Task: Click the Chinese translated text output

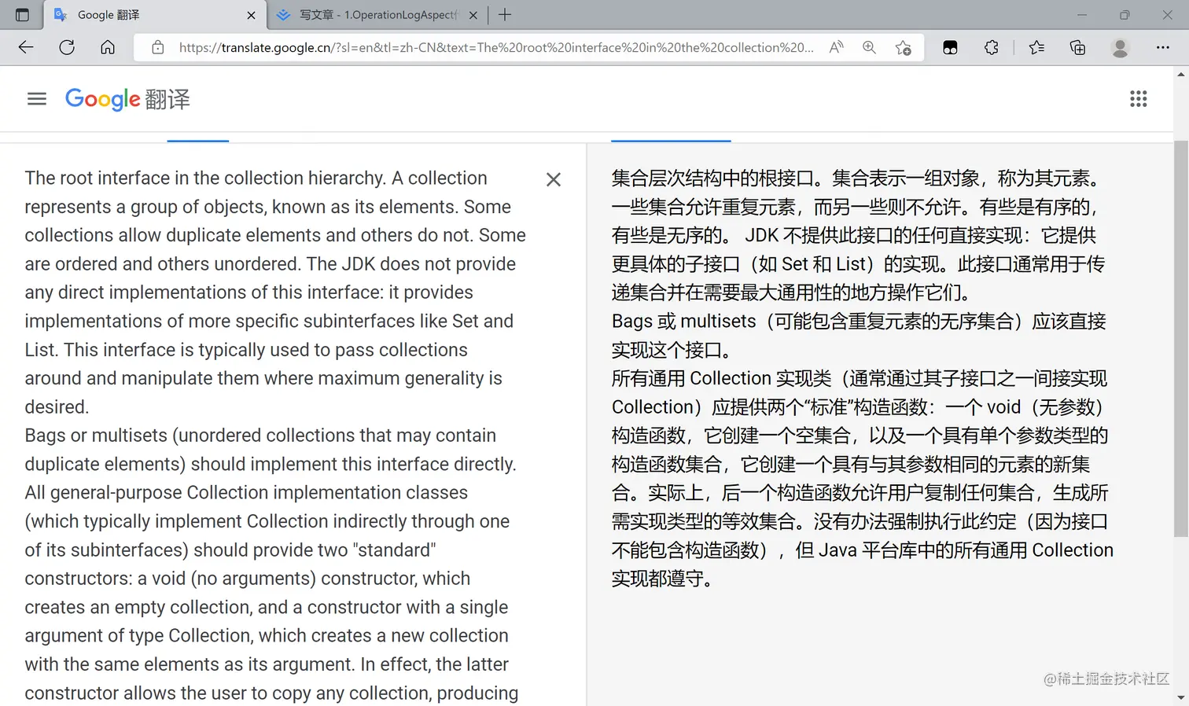Action: pos(862,378)
